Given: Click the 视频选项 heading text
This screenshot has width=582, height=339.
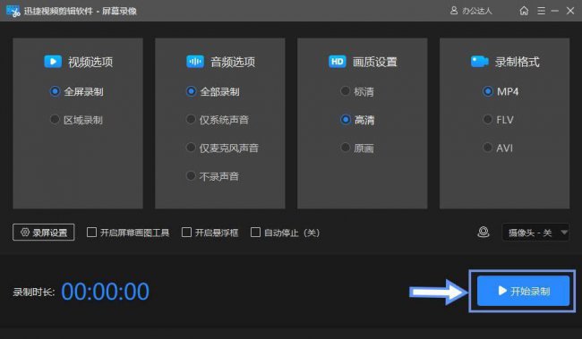Looking at the screenshot, I should (90, 62).
